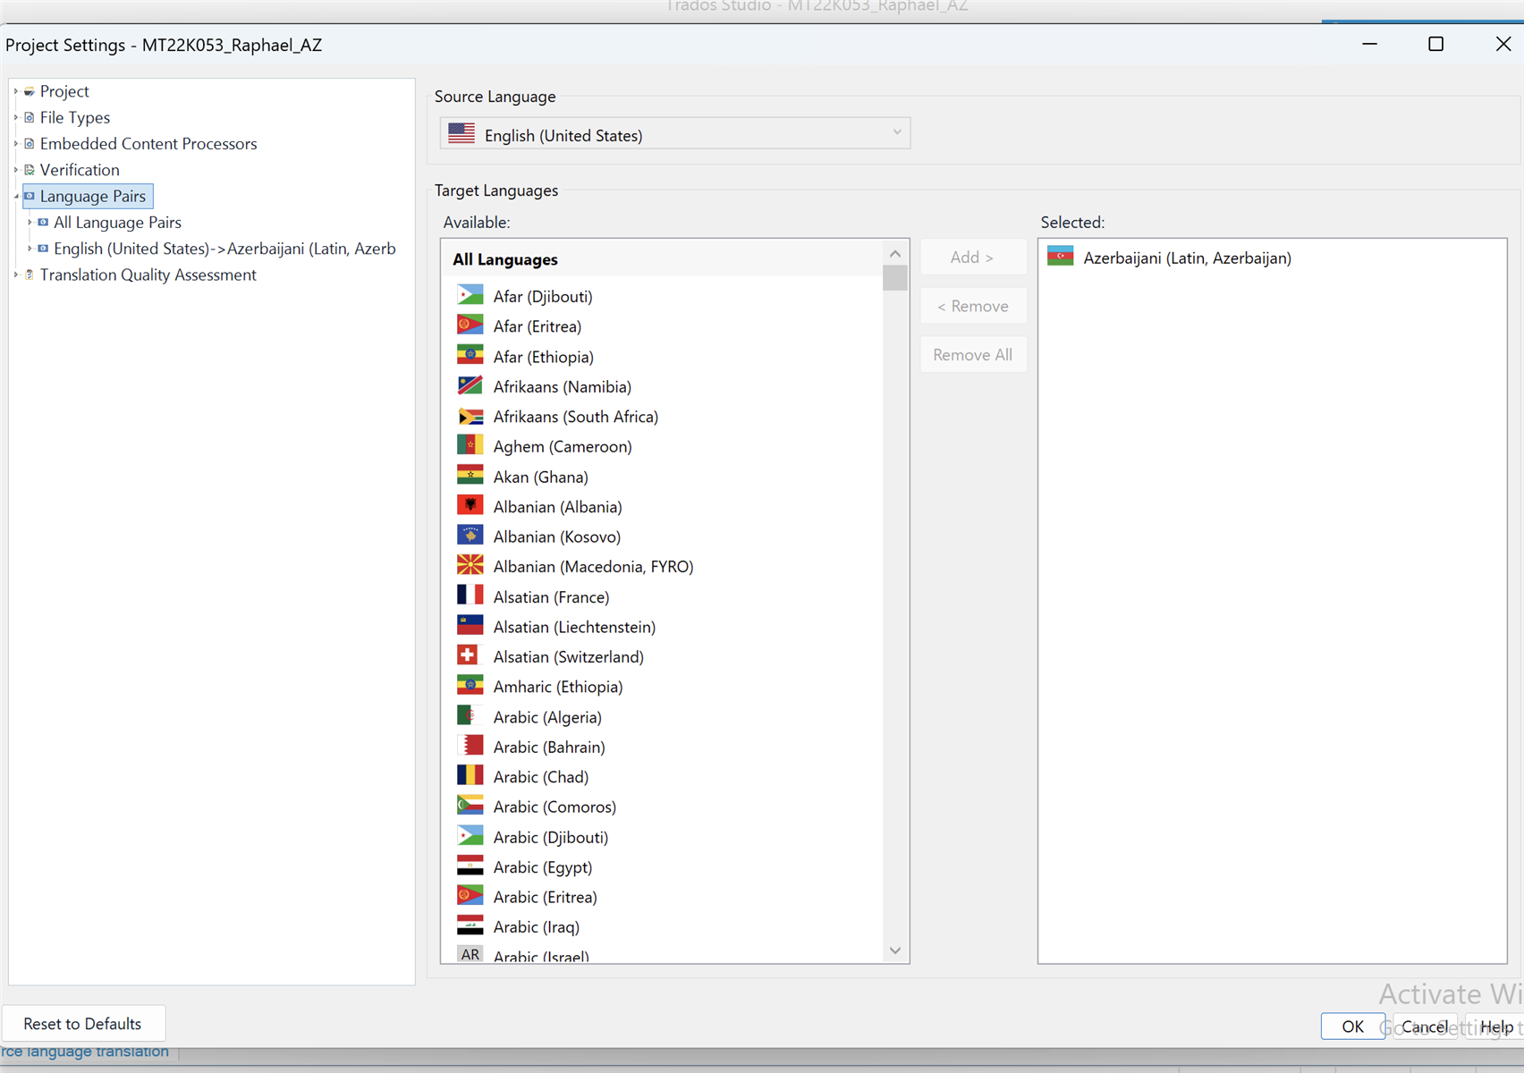This screenshot has width=1524, height=1073.
Task: Expand the English->Azerbaijani language pair node
Action: pyautogui.click(x=30, y=249)
